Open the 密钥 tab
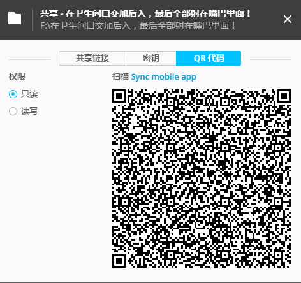Image resolution: width=301 pixels, height=283 pixels. (151, 58)
